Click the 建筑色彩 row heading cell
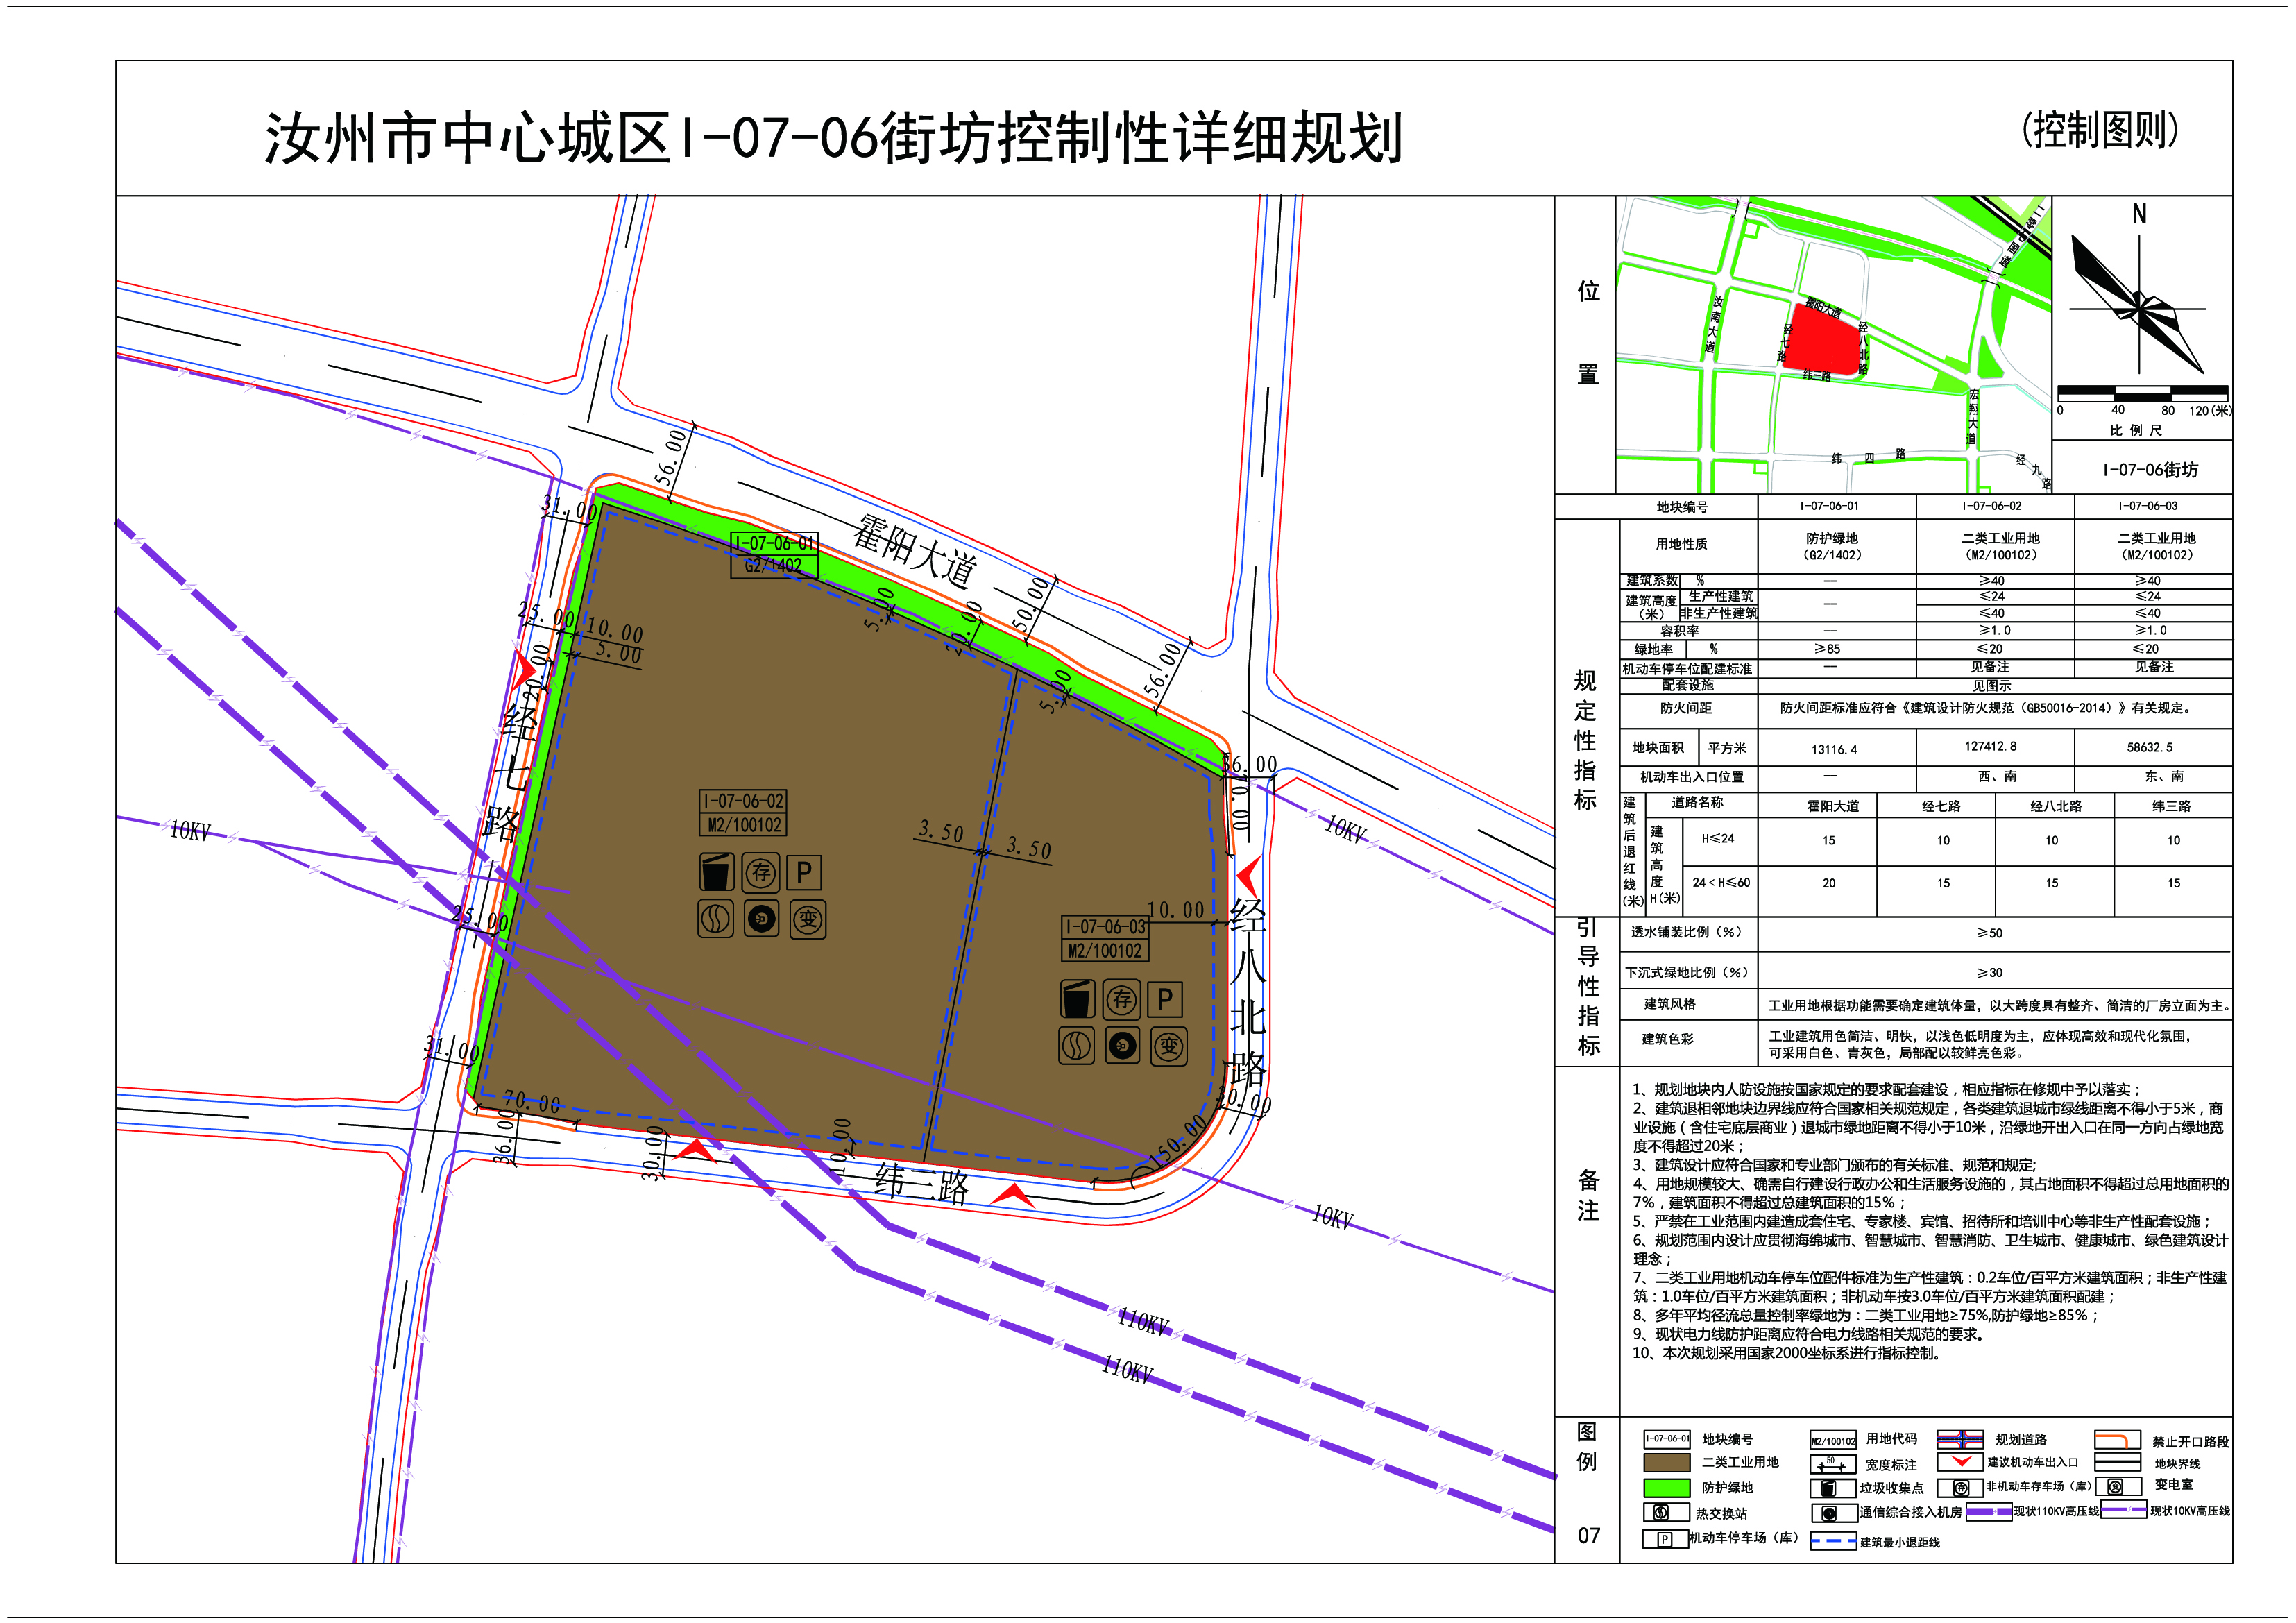2296x1623 pixels. (1689, 1042)
